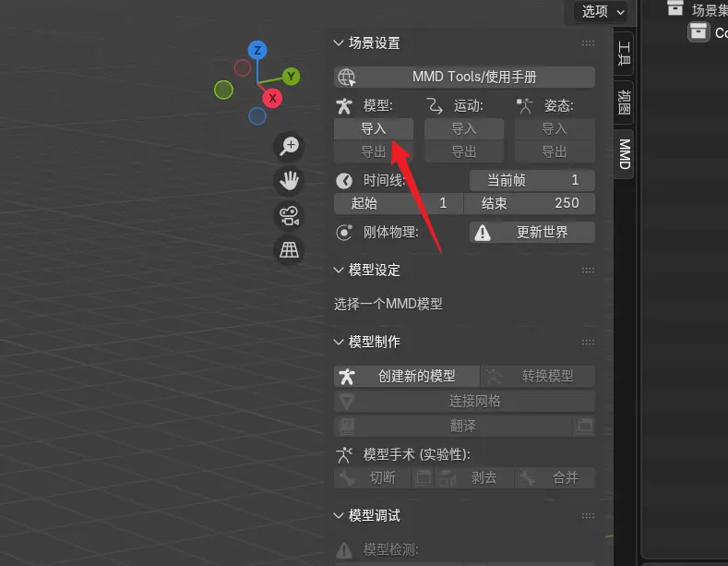
Task: Switch perspective/orthographic with the grid icon
Action: (x=289, y=250)
